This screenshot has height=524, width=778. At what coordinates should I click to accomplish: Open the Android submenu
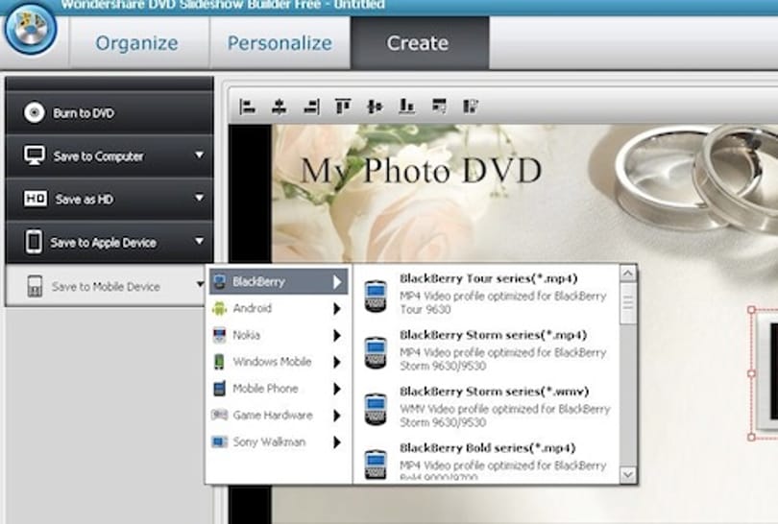click(278, 308)
